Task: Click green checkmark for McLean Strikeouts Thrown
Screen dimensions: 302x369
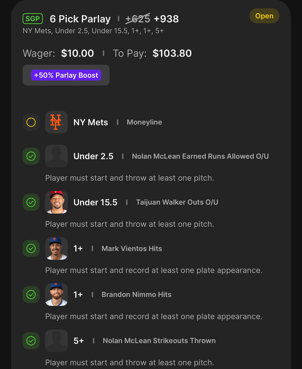Action: (31, 341)
